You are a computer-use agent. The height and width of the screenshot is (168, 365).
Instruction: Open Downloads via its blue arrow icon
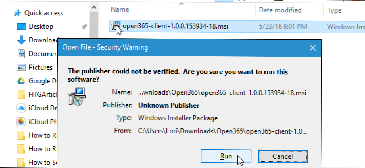point(21,40)
